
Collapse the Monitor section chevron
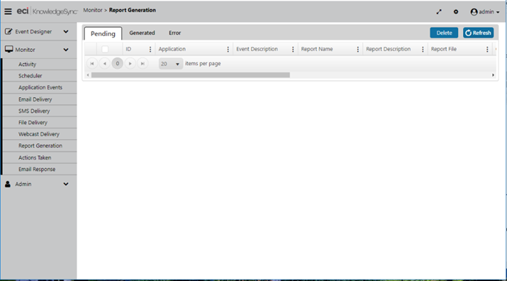click(x=66, y=50)
